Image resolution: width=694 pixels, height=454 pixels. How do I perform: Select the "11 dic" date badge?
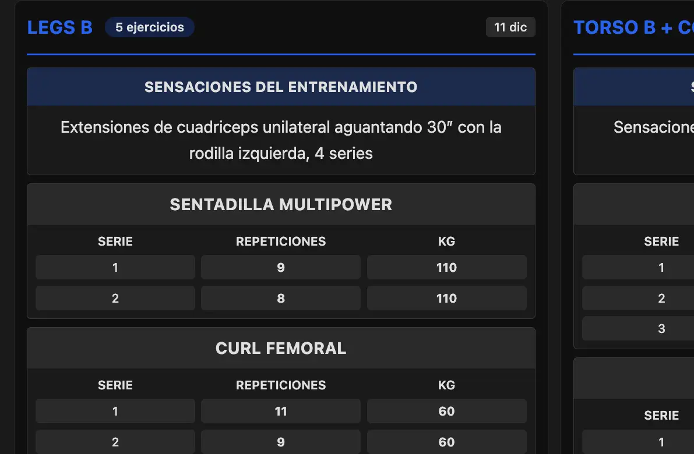point(510,27)
